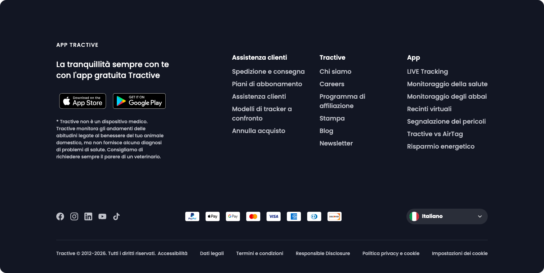The height and width of the screenshot is (273, 544).
Task: Open Tractive's Facebook page icon
Action: point(60,216)
